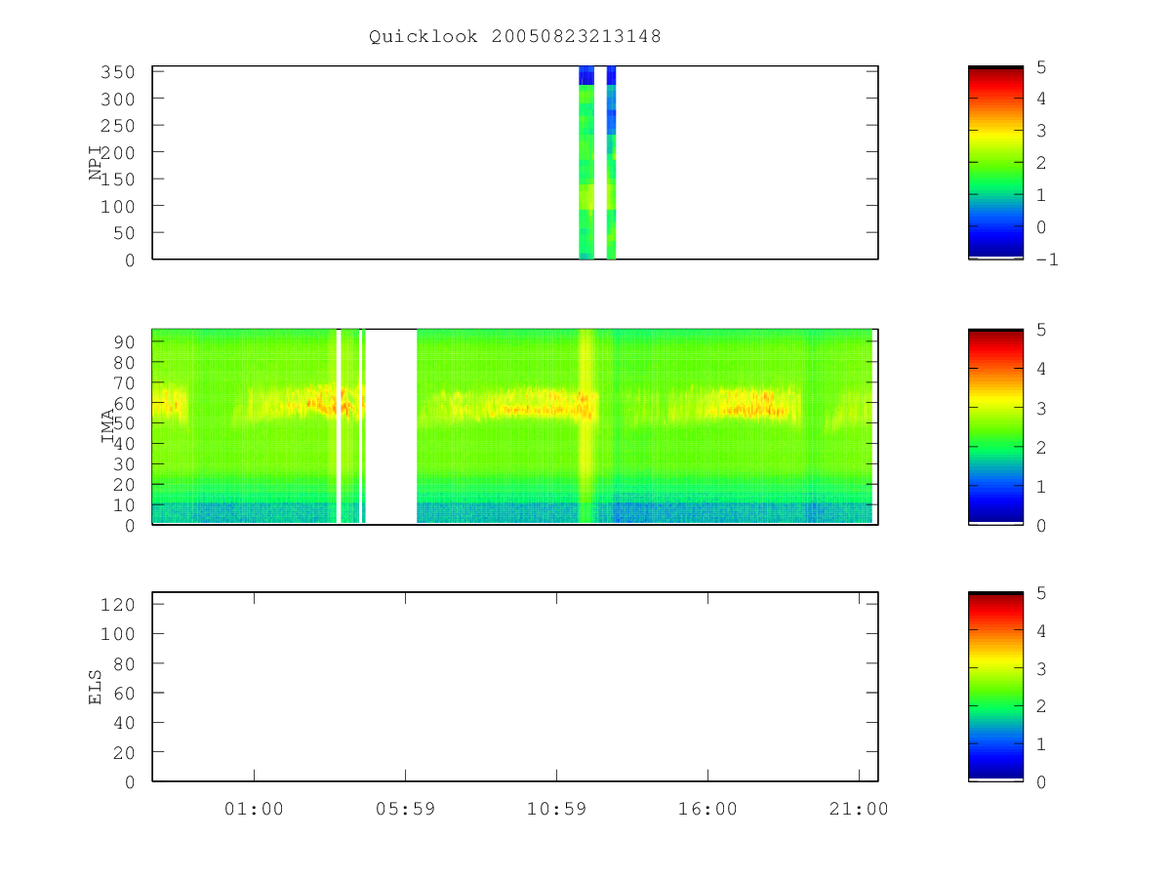The width and height of the screenshot is (1171, 878).
Task: Select the ELS panel colorbar
Action: pyautogui.click(x=995, y=687)
